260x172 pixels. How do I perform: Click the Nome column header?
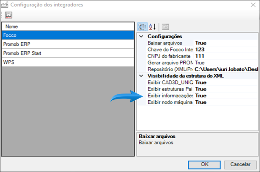pyautogui.click(x=68, y=26)
